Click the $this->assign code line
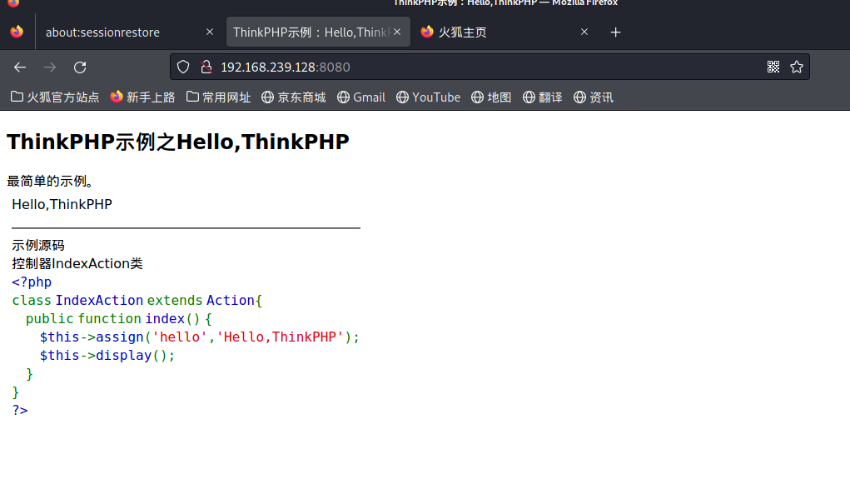This screenshot has width=850, height=479. coord(200,337)
